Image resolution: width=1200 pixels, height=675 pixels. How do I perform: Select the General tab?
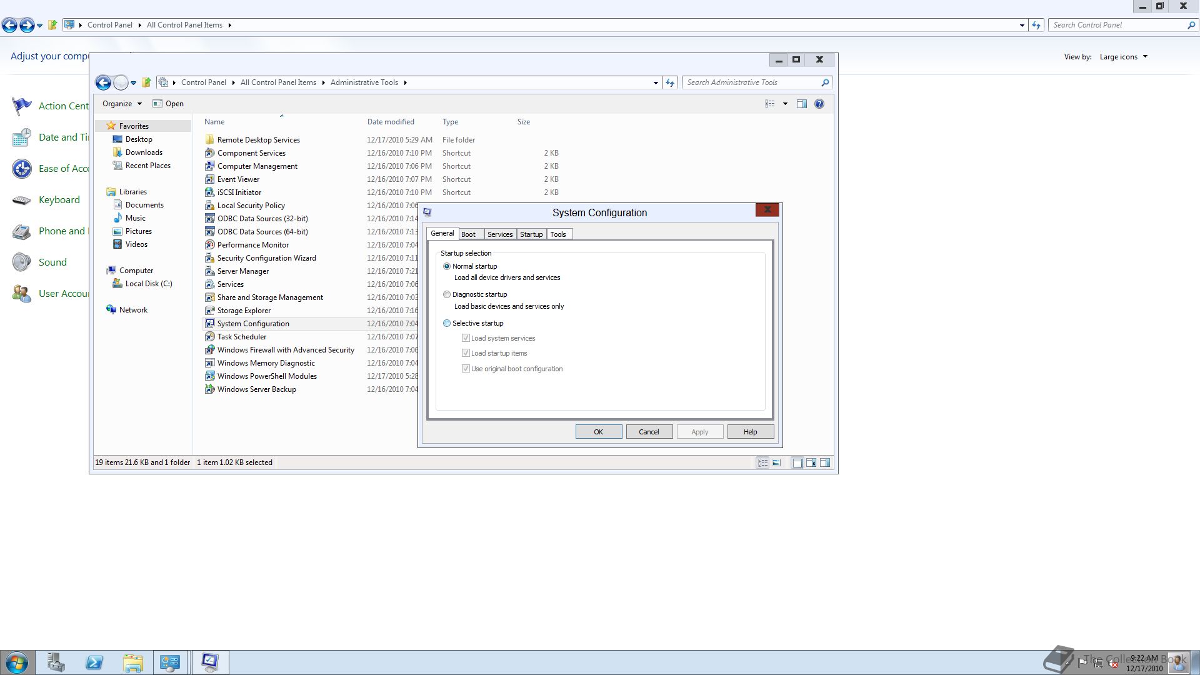click(442, 233)
